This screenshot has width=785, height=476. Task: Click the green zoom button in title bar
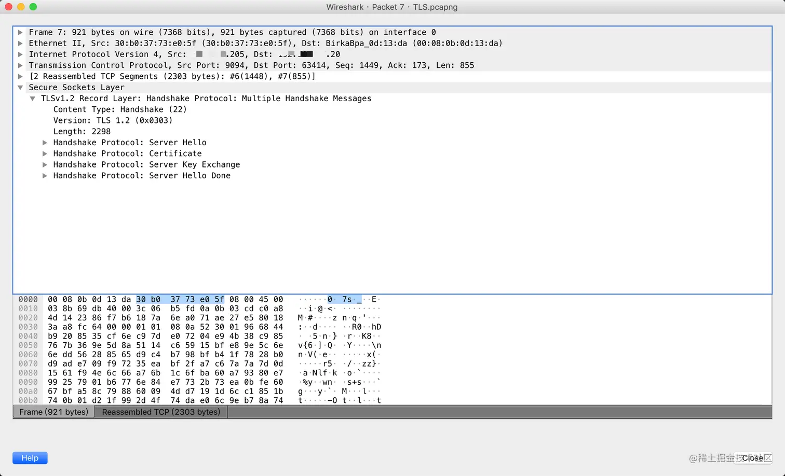[34, 7]
